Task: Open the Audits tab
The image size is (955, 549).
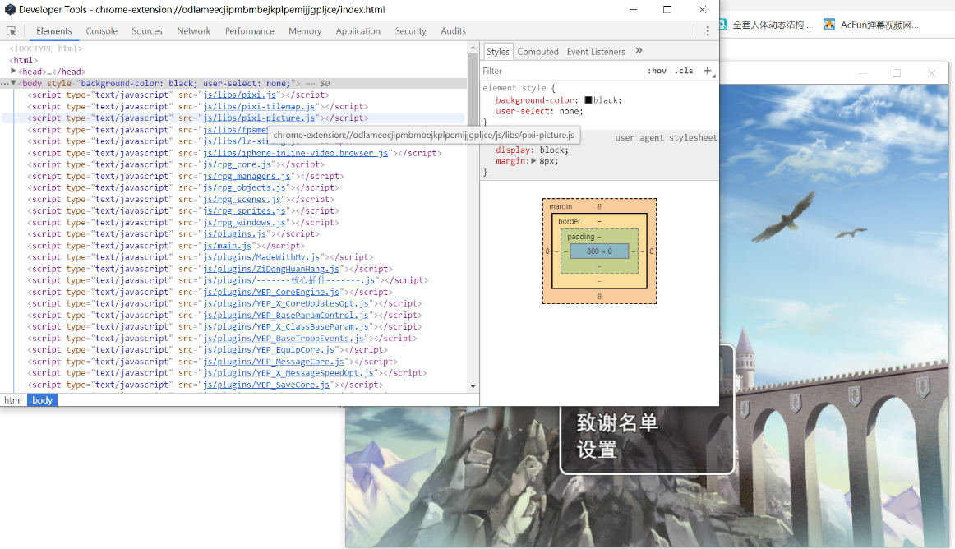Action: [453, 31]
